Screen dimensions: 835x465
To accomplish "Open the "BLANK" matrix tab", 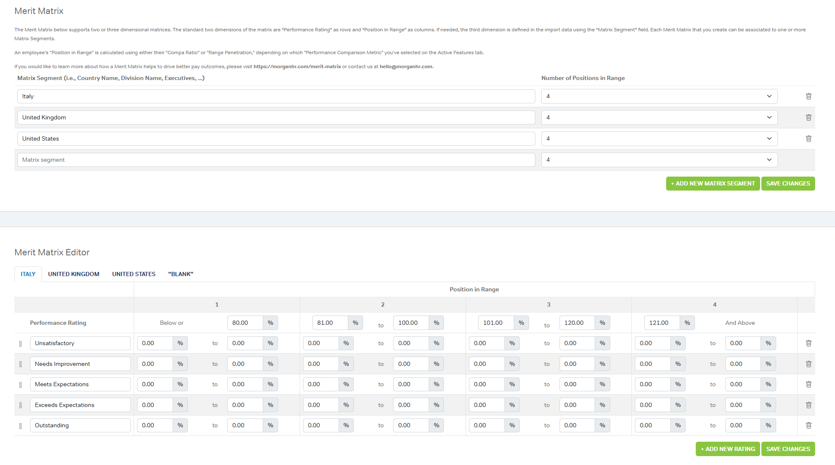I will click(181, 274).
